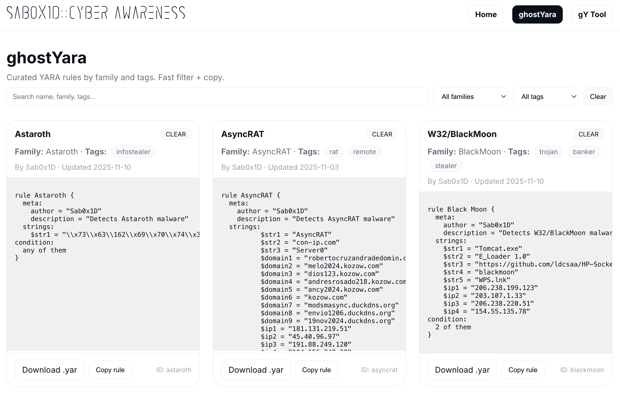Select the infostealer tag chip
This screenshot has height=394, width=620.
[133, 152]
